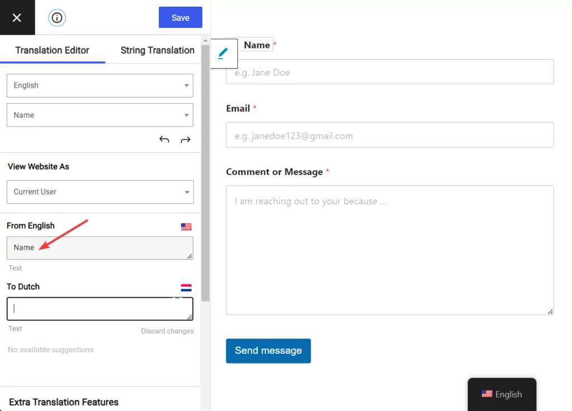Switch to the String Translation tab
Viewport: 572px width, 411px height.
tap(157, 50)
